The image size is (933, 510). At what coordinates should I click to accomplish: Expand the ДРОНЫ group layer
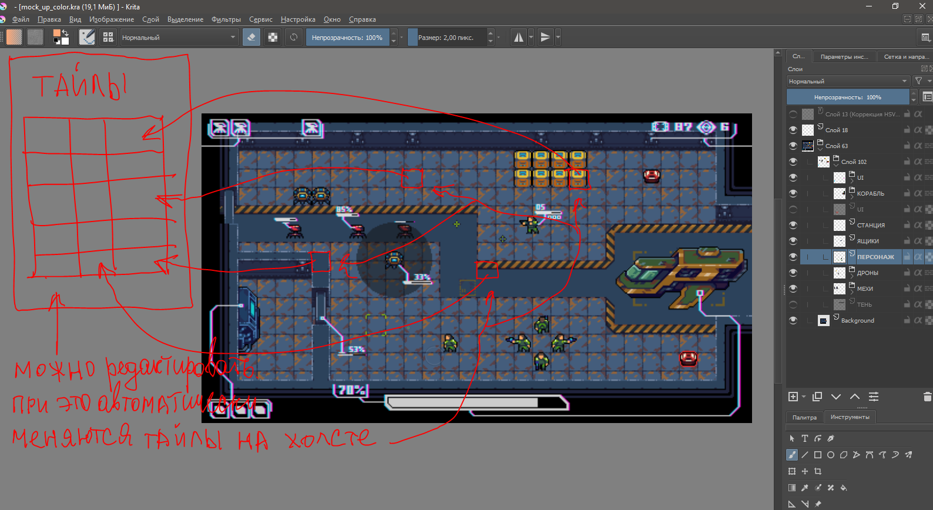pyautogui.click(x=852, y=276)
